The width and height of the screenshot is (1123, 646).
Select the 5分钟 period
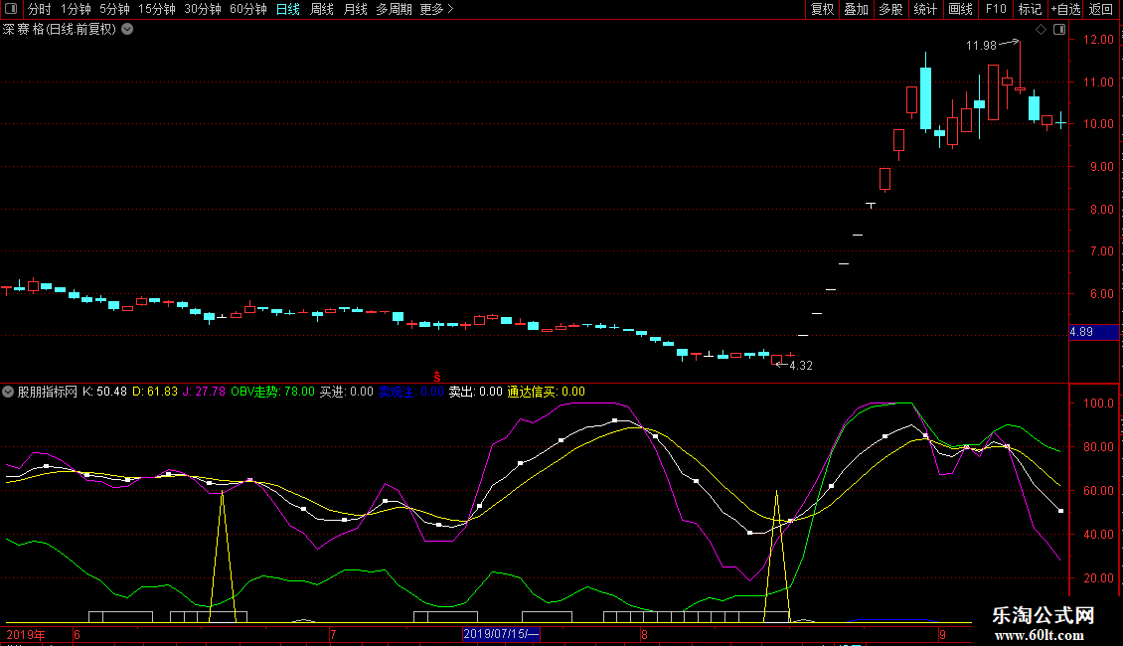pyautogui.click(x=114, y=9)
